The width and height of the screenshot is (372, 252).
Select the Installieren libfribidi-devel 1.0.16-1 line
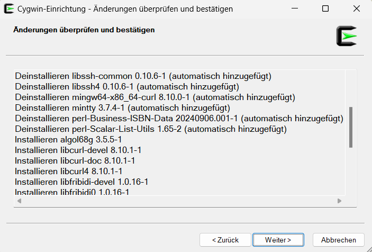point(81,182)
